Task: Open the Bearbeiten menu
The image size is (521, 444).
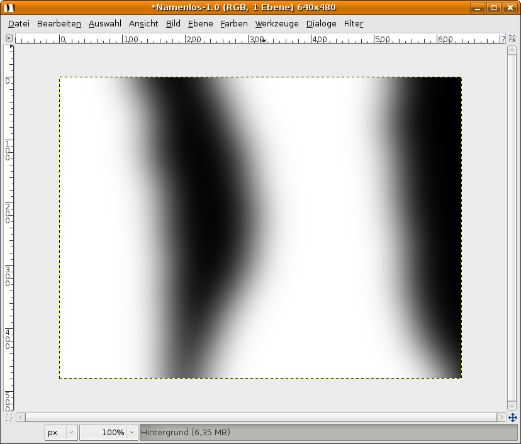Action: (59, 23)
